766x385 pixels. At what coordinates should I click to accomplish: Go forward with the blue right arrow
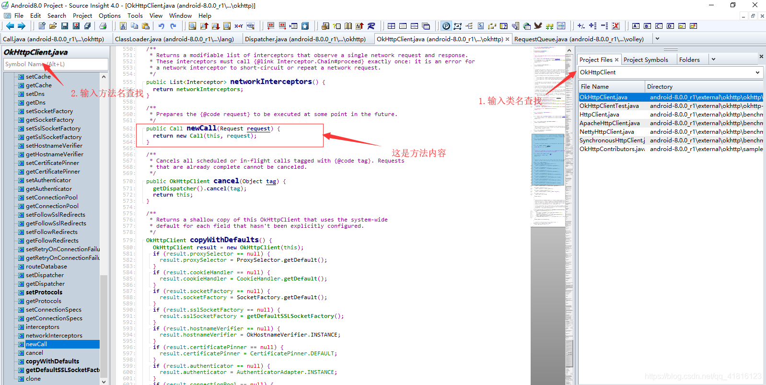click(21, 26)
